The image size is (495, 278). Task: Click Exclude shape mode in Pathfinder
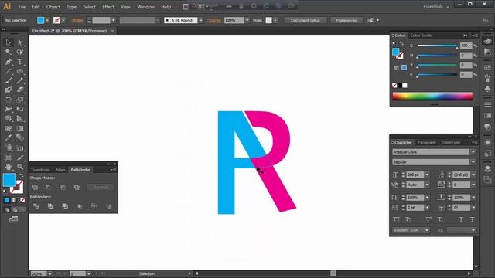77,187
